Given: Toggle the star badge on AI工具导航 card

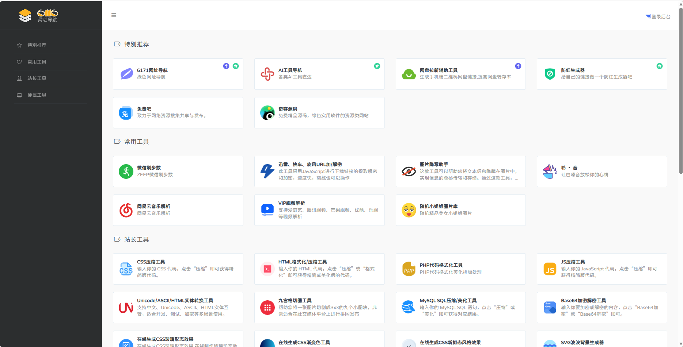Looking at the screenshot, I should pyautogui.click(x=377, y=66).
